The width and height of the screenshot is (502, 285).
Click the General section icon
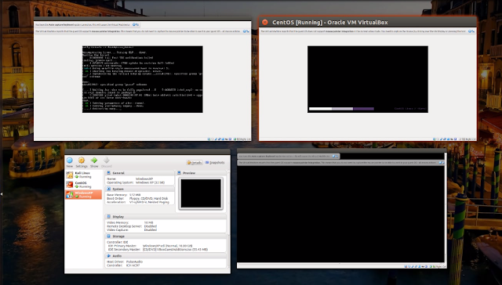(x=108, y=173)
